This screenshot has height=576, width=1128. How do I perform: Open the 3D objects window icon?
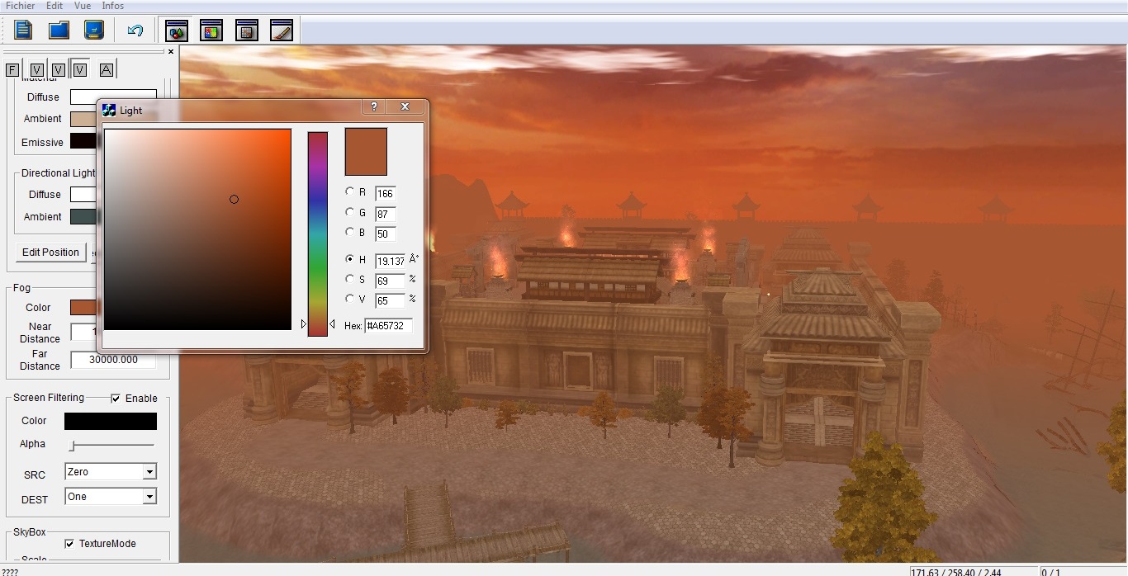tap(177, 31)
